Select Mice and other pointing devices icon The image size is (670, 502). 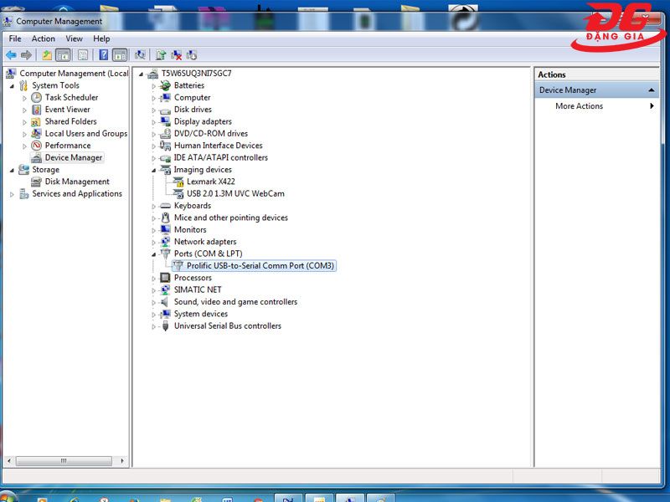click(x=165, y=218)
